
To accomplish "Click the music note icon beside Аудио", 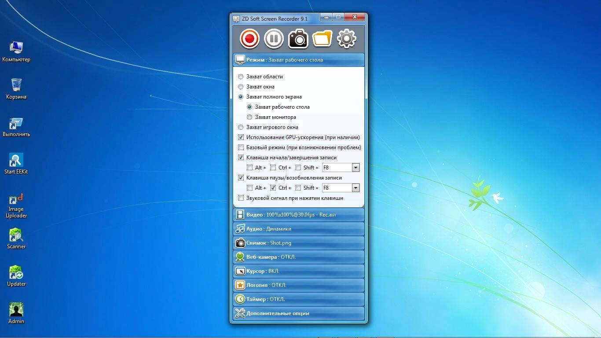I will tap(240, 229).
